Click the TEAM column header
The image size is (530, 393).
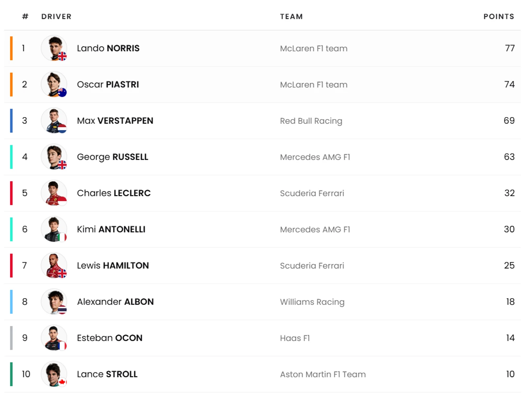(x=291, y=17)
